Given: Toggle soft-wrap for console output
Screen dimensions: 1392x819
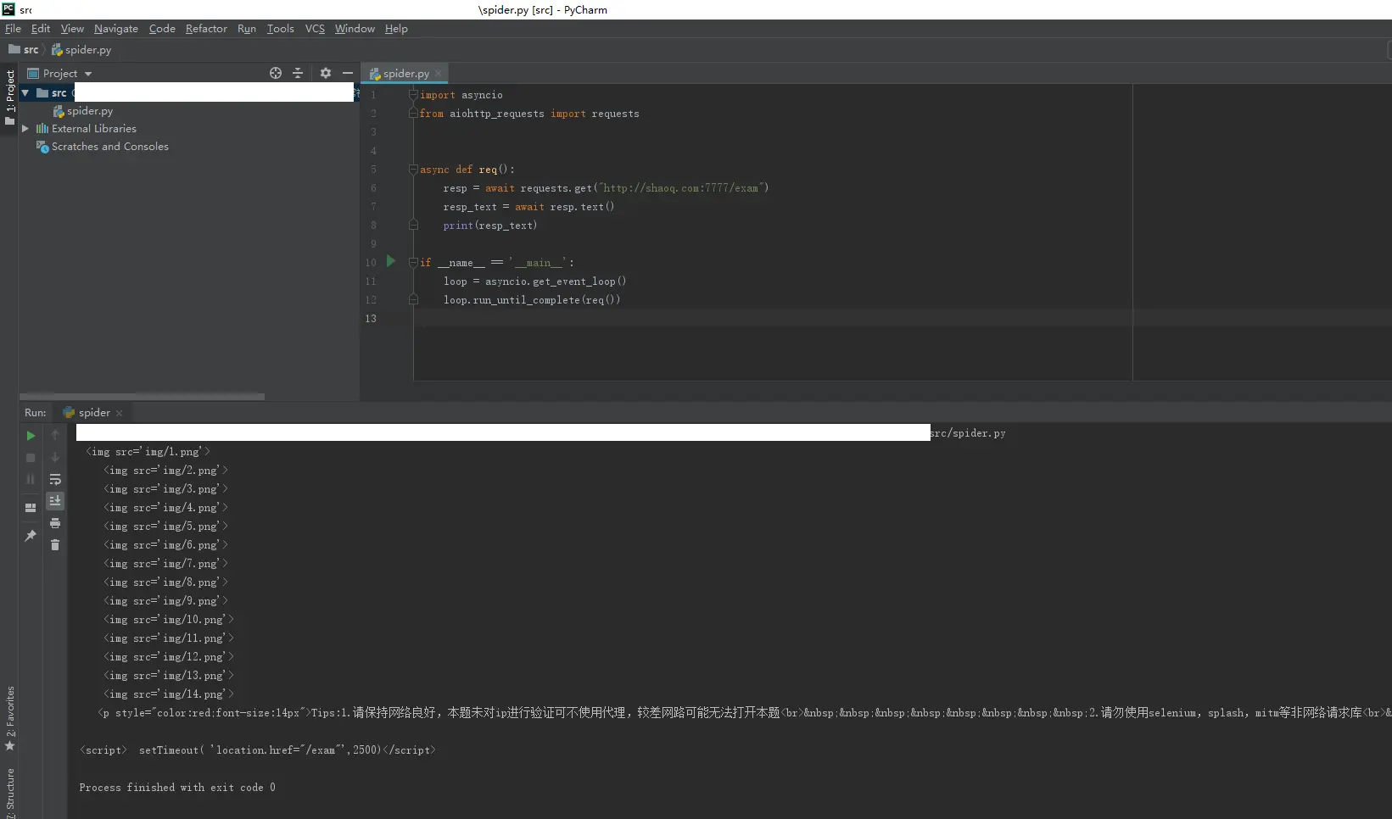Looking at the screenshot, I should [x=55, y=480].
